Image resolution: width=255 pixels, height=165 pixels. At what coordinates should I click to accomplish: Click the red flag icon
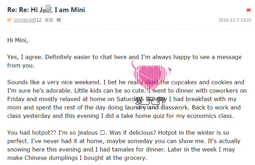pos(248,11)
